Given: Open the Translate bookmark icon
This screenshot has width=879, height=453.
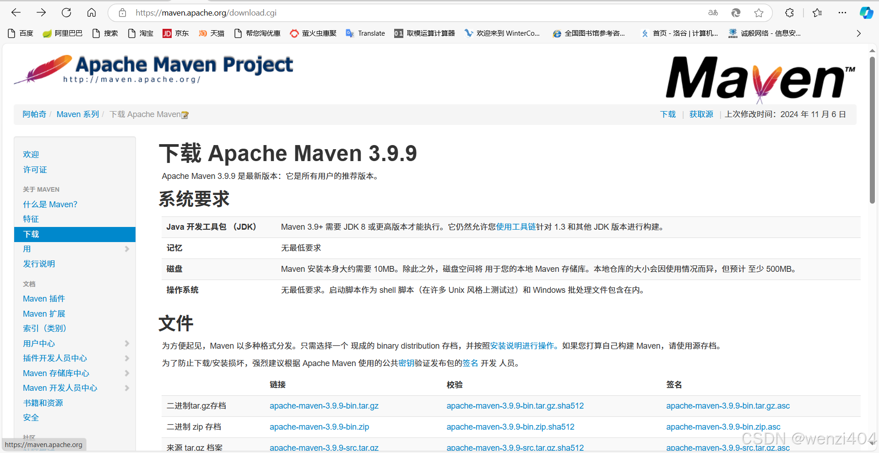Looking at the screenshot, I should tap(350, 33).
